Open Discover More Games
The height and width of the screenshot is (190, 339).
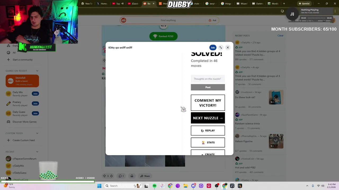22,122
